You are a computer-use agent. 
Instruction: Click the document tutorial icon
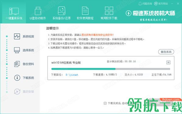85,11
